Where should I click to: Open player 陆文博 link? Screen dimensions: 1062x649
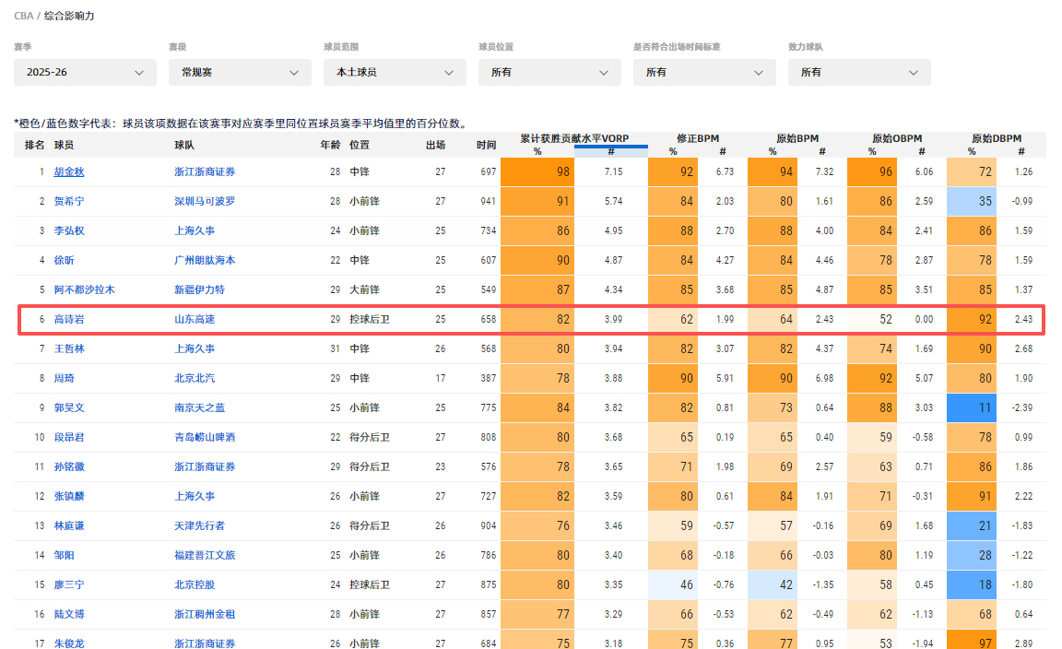coord(69,614)
